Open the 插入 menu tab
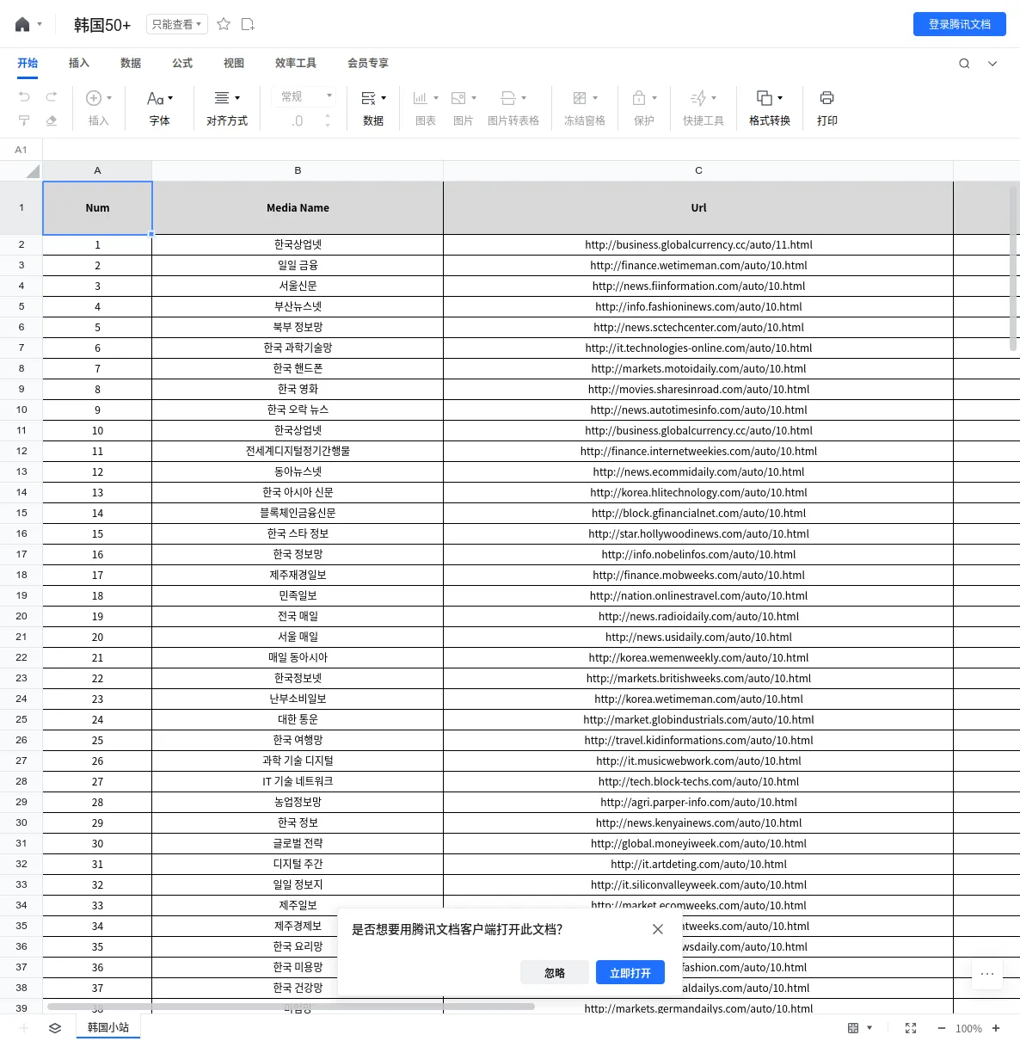This screenshot has width=1020, height=1041. [x=79, y=64]
